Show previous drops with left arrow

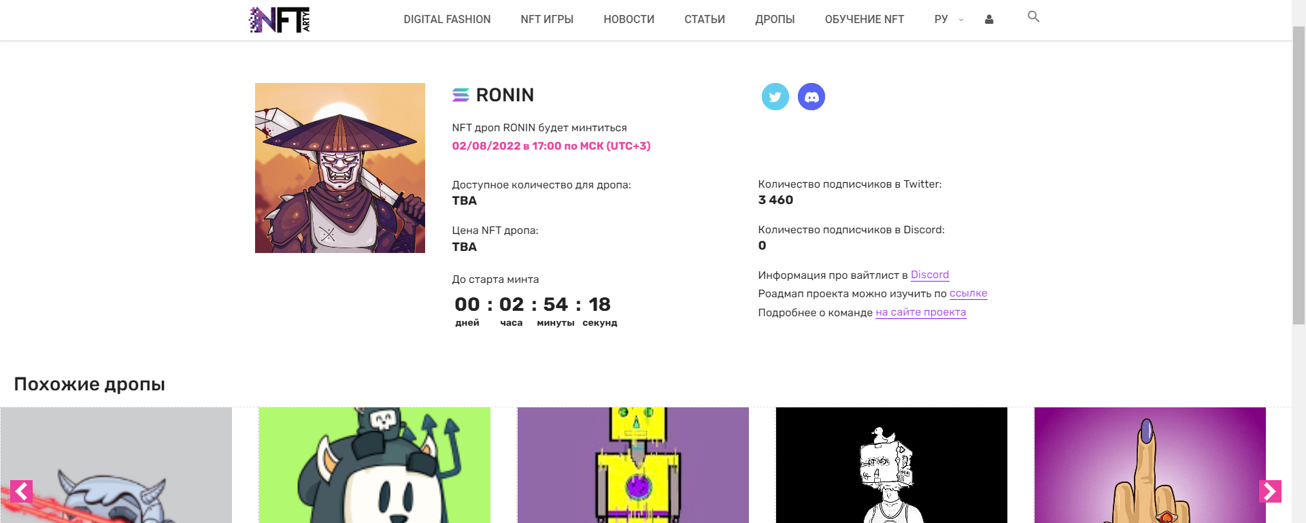(22, 491)
